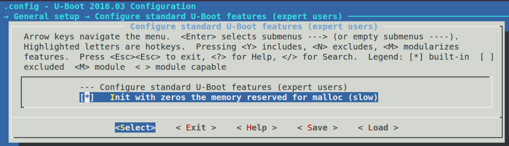Open Help for this menu

pyautogui.click(x=257, y=128)
